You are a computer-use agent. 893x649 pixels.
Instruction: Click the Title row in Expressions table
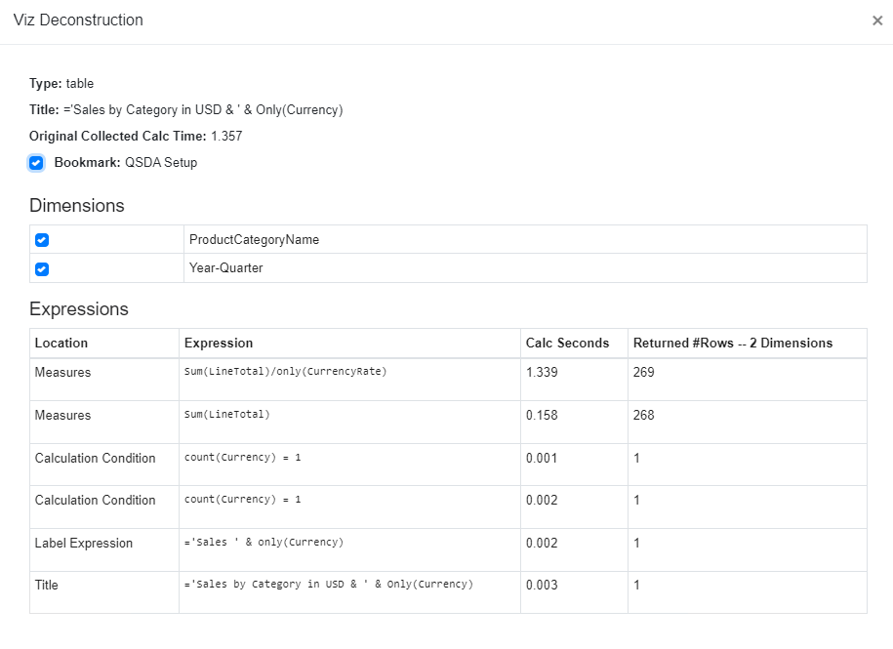click(47, 586)
